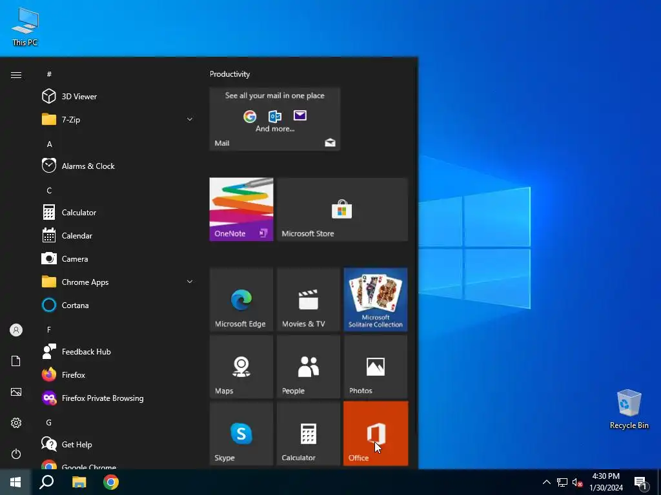
Task: Open Settings gear in Start sidebar
Action: [x=16, y=423]
